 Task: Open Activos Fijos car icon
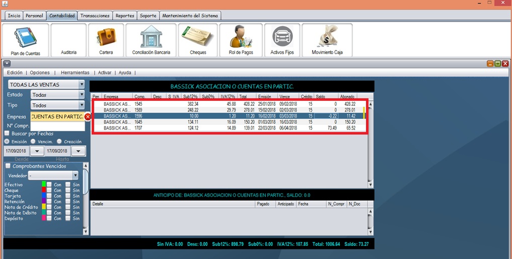point(282,40)
